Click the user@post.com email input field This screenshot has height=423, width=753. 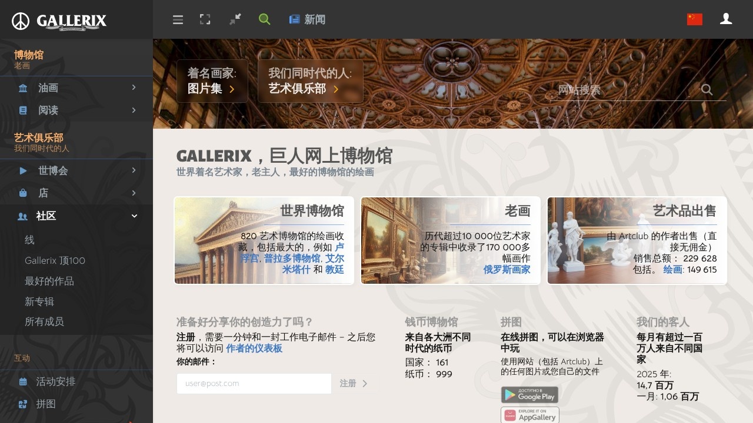(254, 383)
